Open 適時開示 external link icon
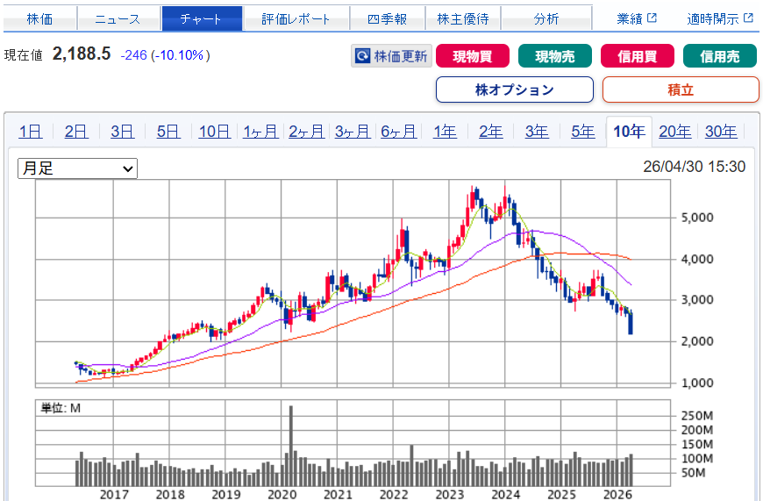Viewport: 763px width, 501px height. pos(748,18)
